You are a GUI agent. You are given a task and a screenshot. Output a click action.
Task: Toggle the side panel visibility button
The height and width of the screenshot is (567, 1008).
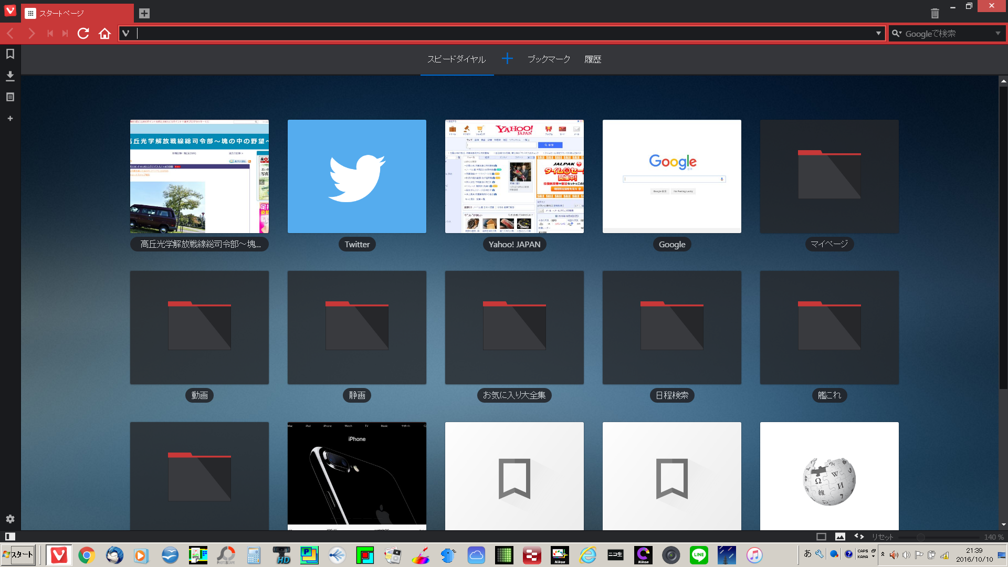point(10,537)
